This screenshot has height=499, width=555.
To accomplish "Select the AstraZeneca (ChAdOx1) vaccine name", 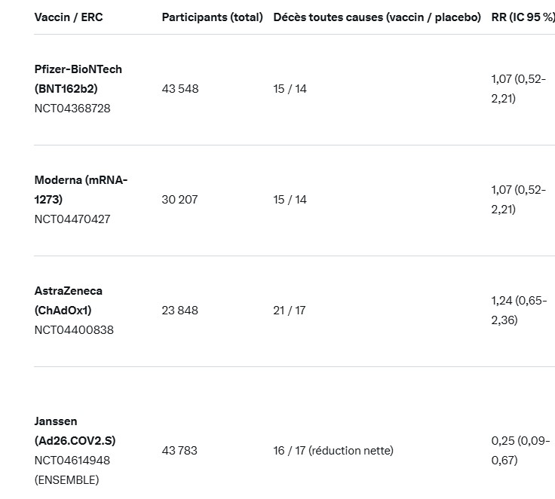I will point(68,300).
